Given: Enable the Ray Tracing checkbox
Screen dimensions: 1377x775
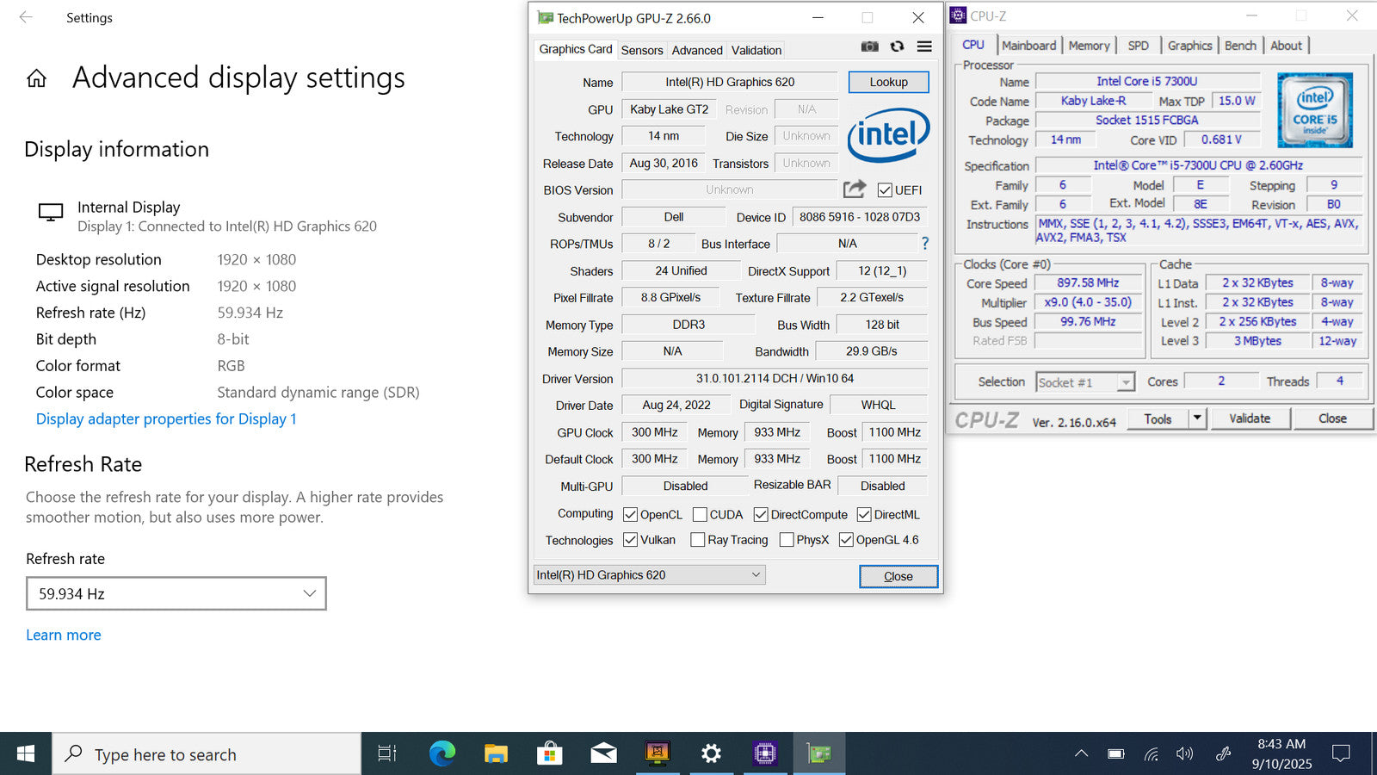Looking at the screenshot, I should [x=698, y=540].
